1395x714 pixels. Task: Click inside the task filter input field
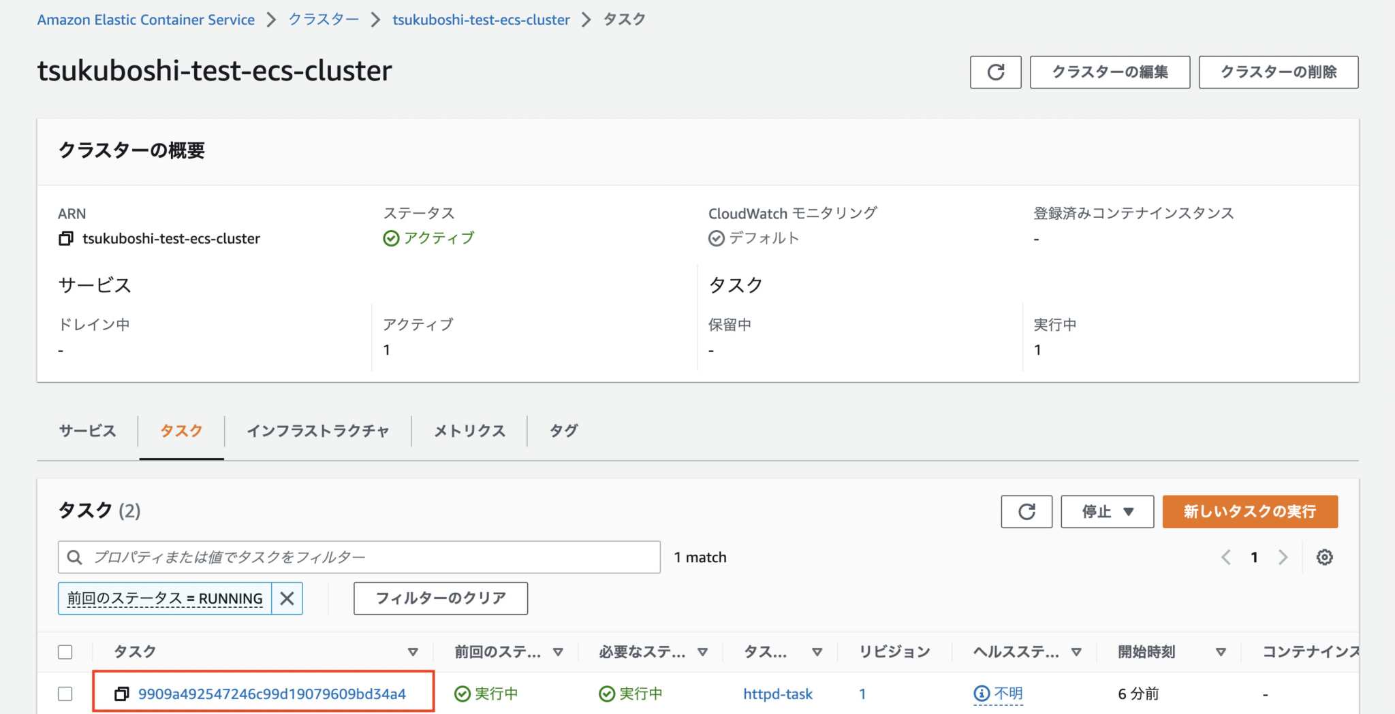point(341,557)
